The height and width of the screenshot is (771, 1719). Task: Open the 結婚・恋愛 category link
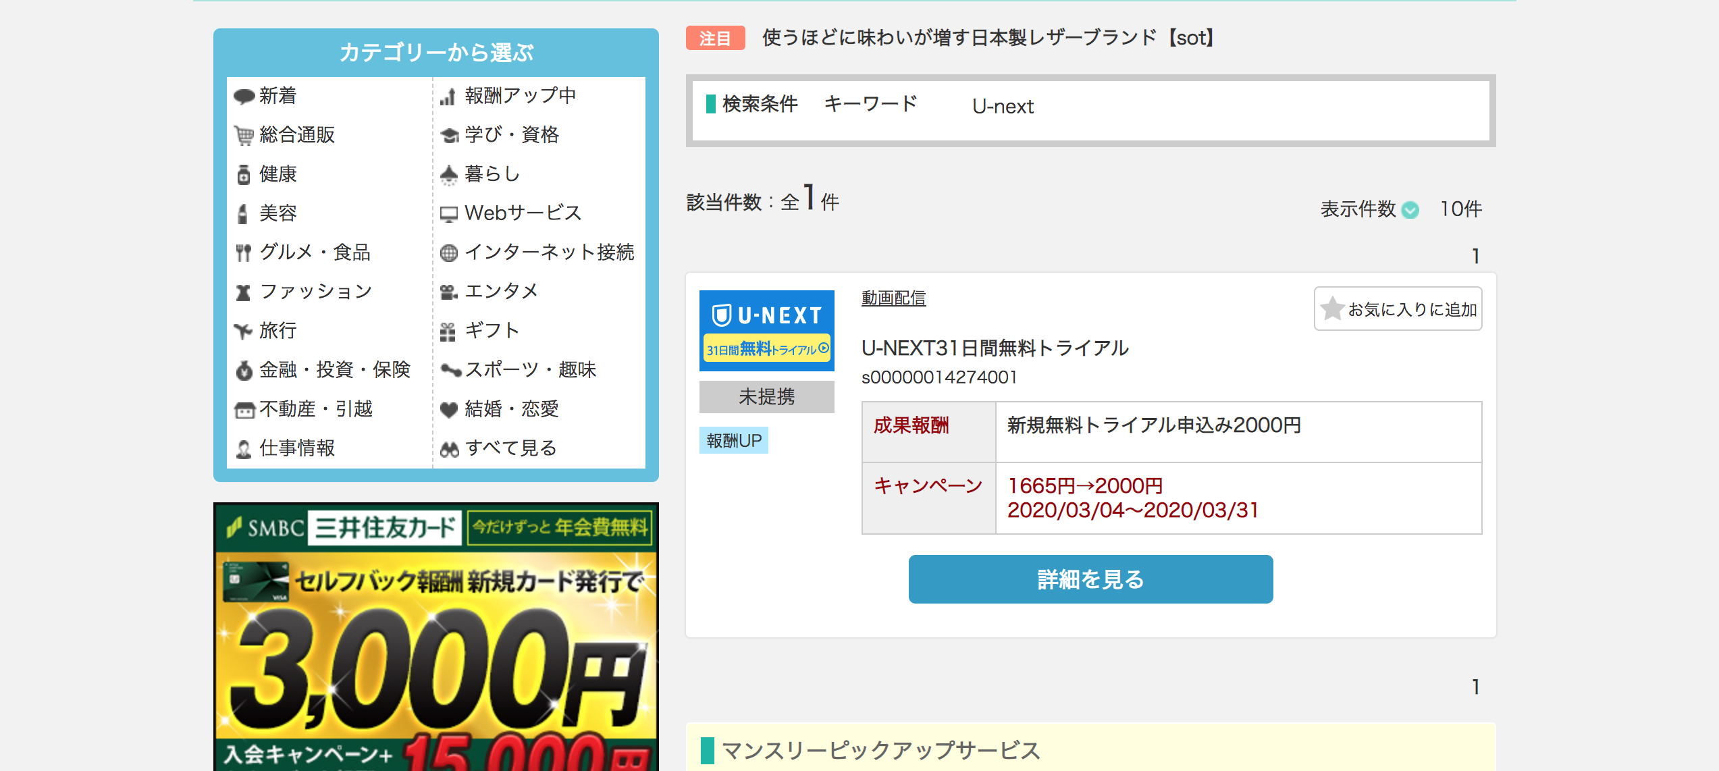[512, 408]
